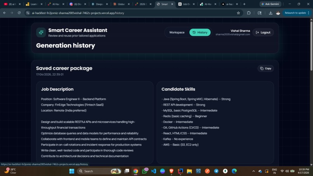Open the browser downloads
Screen dimensions: 313x176
[x=271, y=13]
